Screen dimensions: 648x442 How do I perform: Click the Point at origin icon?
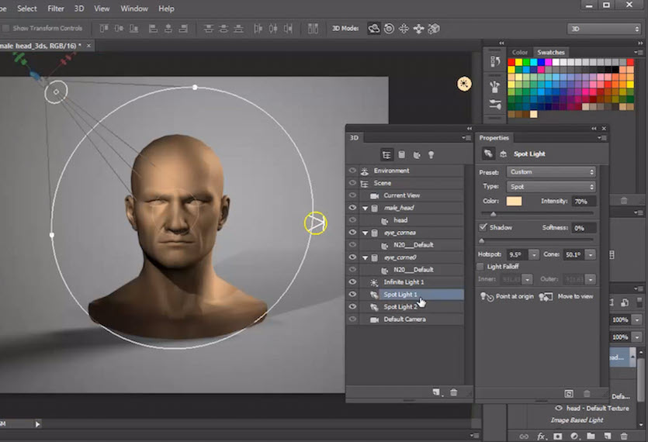[x=487, y=296]
